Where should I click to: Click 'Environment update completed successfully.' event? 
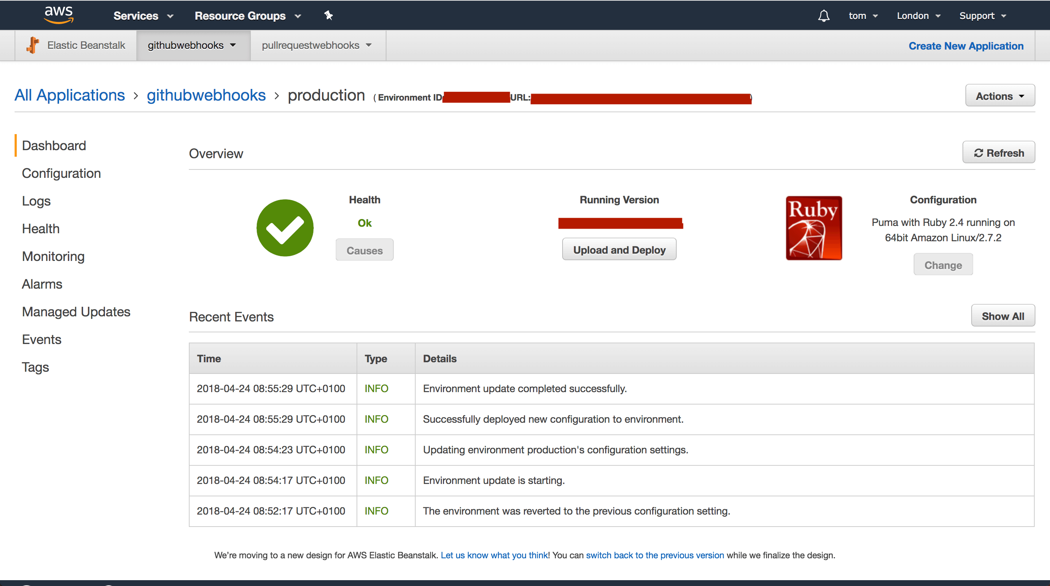[x=525, y=388]
